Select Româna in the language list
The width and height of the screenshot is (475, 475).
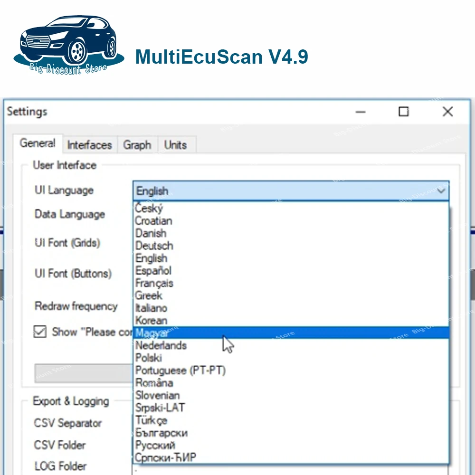point(291,382)
